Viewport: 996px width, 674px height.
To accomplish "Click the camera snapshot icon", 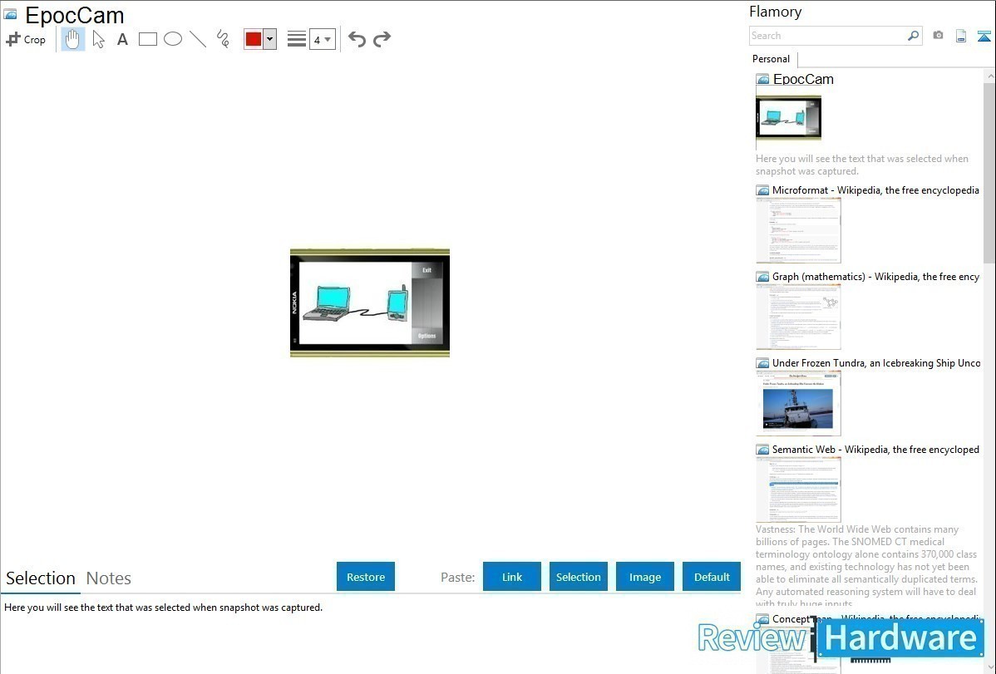I will click(x=938, y=36).
